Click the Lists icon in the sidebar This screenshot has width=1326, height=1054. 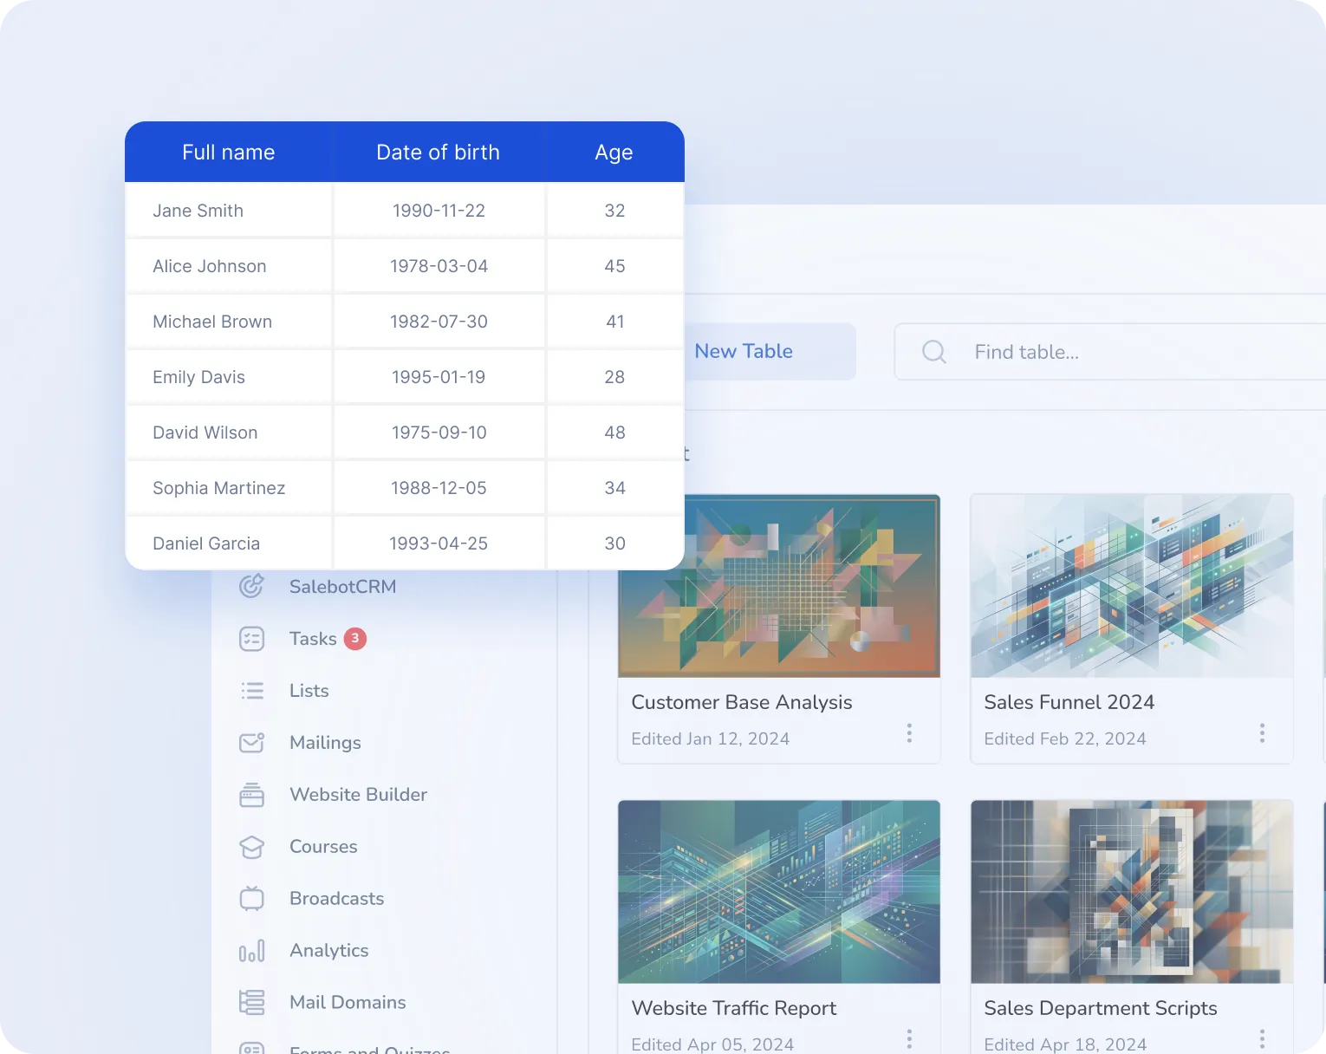tap(251, 691)
